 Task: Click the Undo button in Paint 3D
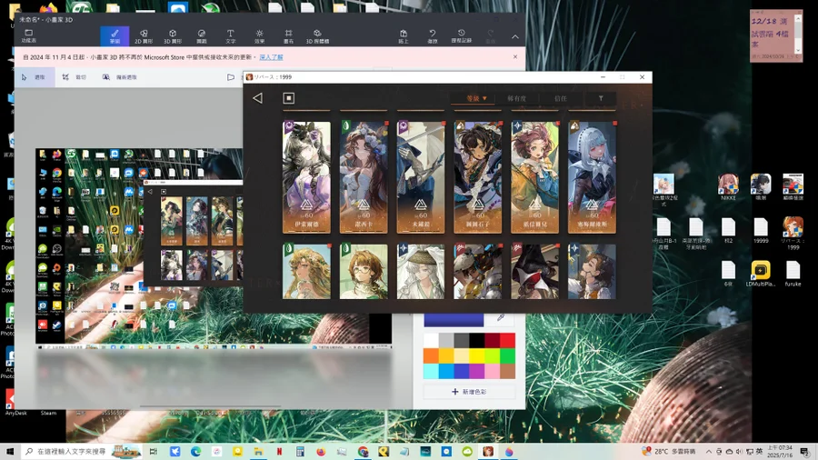[432, 36]
